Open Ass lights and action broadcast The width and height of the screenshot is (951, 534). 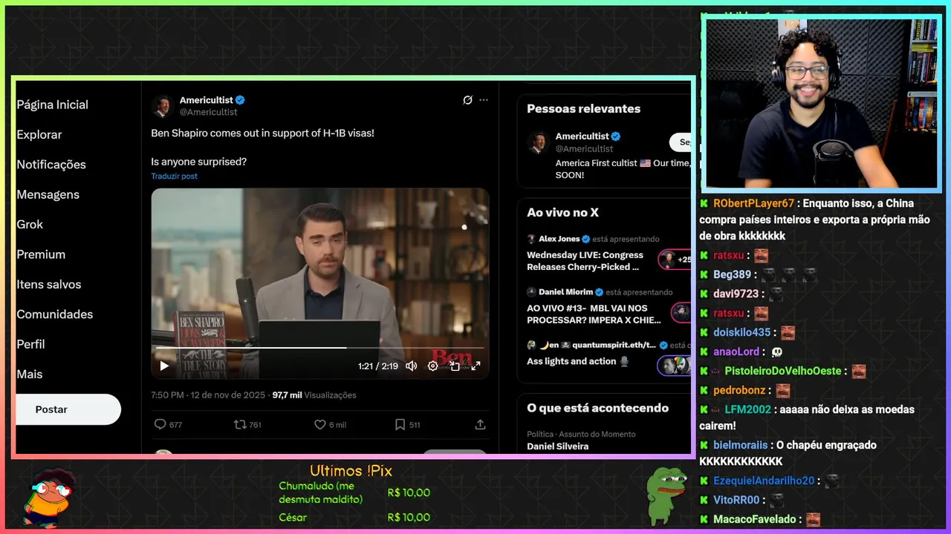(571, 361)
